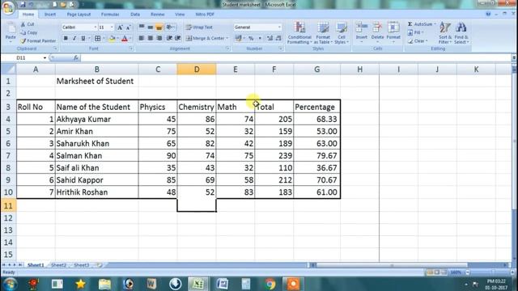This screenshot has height=291, width=518.
Task: Toggle Center alignment
Action: [151, 38]
